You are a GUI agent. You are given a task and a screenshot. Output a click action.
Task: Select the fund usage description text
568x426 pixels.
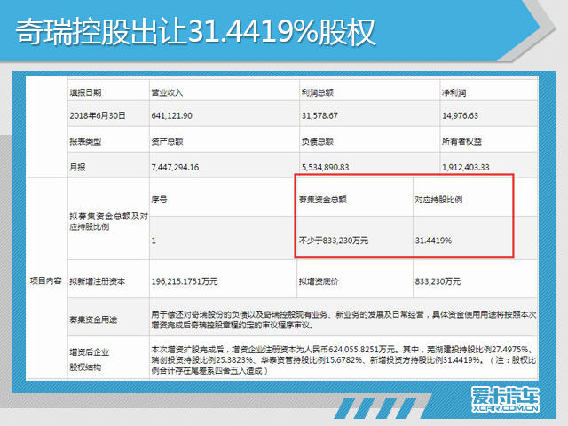point(343,319)
